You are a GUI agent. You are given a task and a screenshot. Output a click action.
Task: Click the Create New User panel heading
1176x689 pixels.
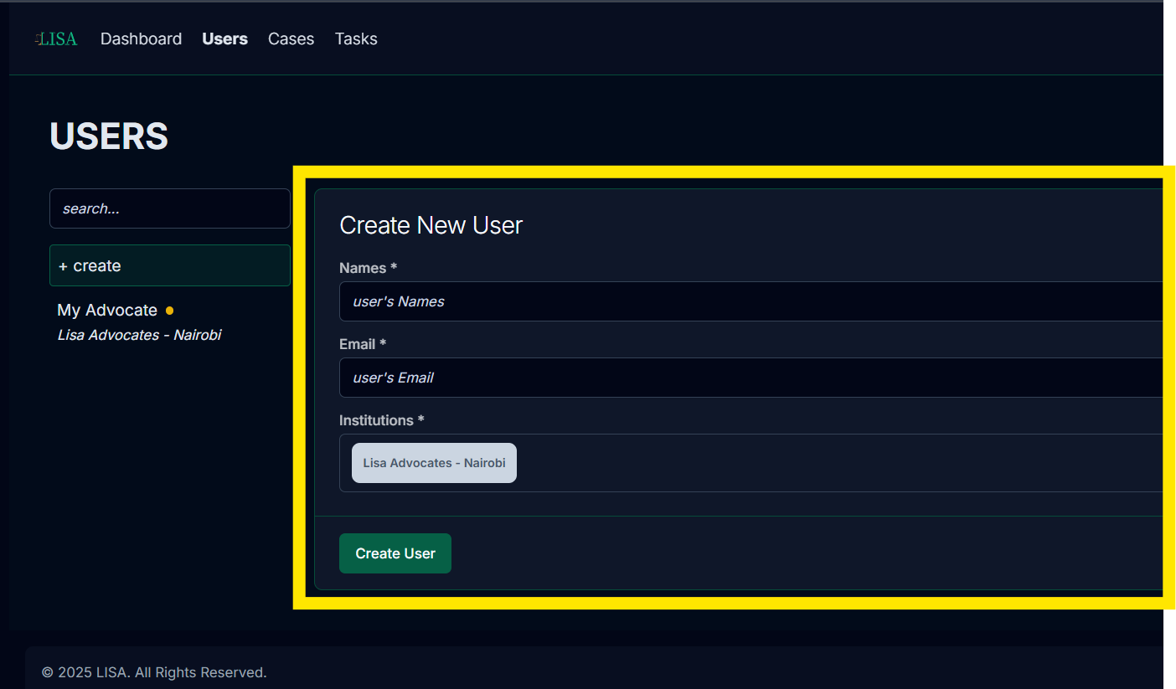coord(431,224)
